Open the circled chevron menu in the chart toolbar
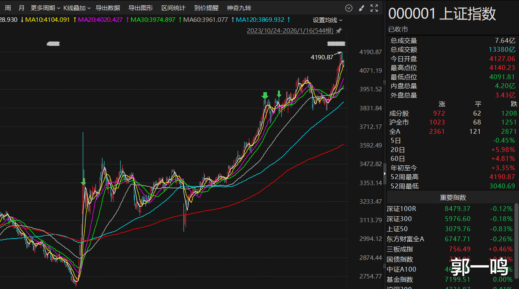The height and width of the screenshot is (289, 519). point(349,8)
